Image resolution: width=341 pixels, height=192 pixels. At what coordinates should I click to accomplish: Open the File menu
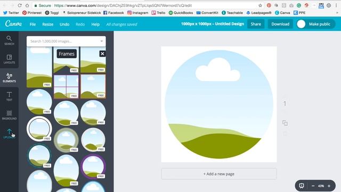click(33, 24)
